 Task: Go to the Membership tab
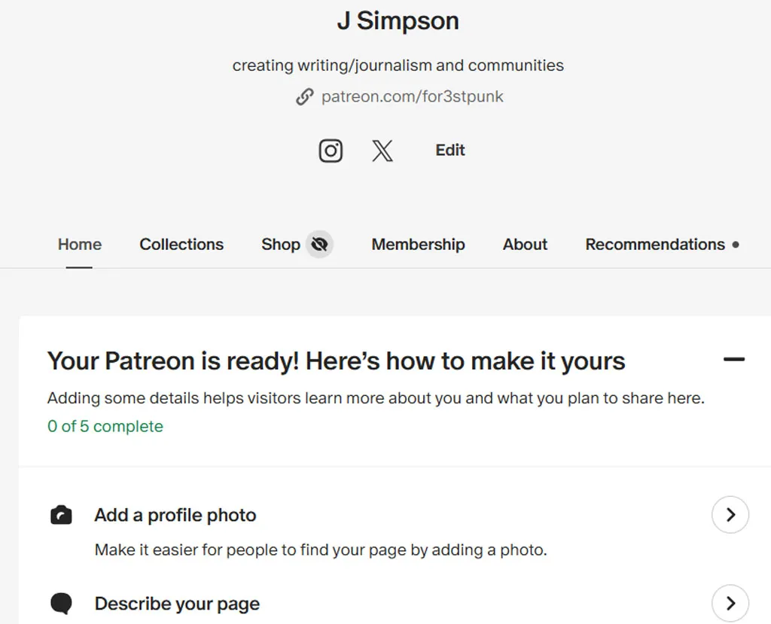coord(418,245)
